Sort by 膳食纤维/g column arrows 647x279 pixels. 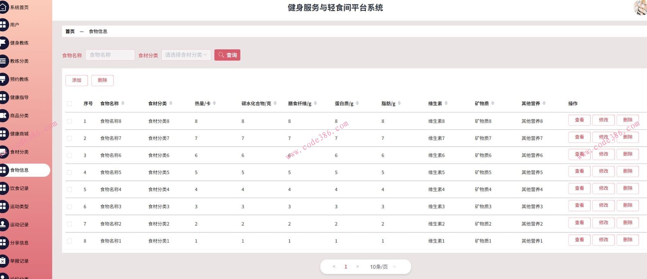tap(315, 103)
